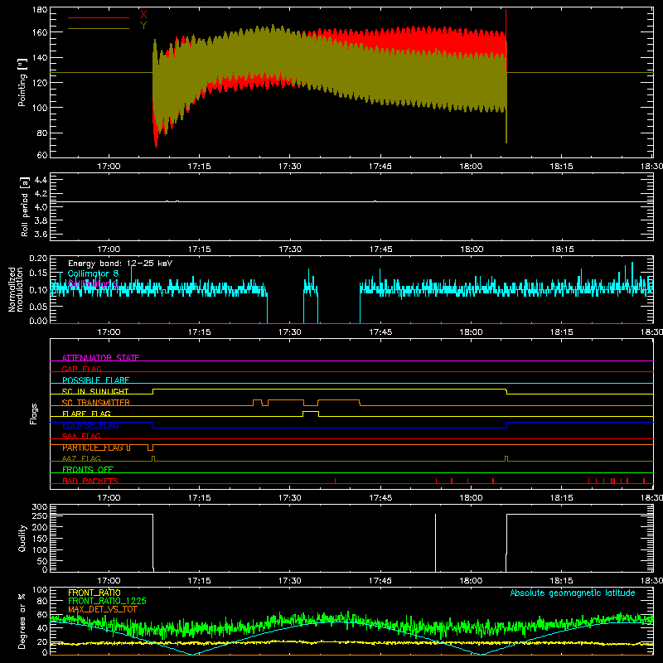Screen dimensions: 663x663
Task: Click the 0.20 value on modulation axis
Action: coord(38,259)
